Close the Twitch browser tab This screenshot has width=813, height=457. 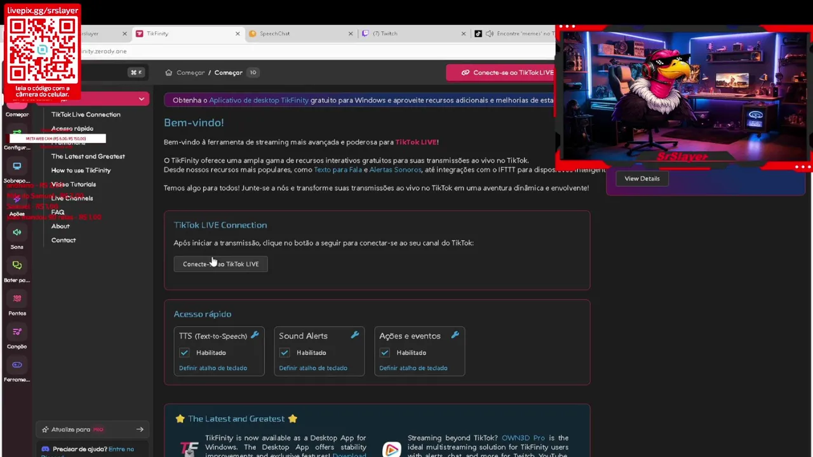pos(463,34)
